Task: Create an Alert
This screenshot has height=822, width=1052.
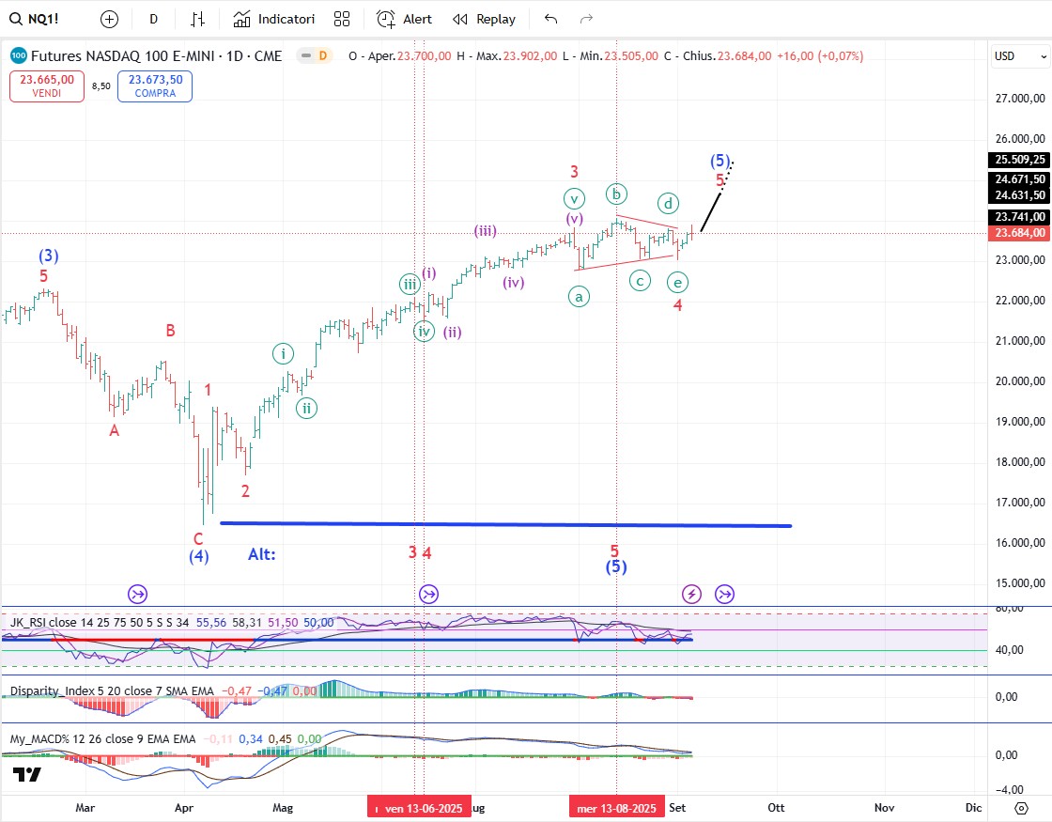Action: 404,20
